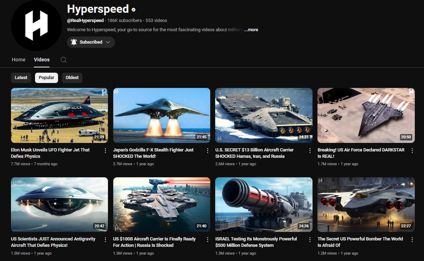The image size is (424, 261).
Task: Select the Videos tab
Action: tap(42, 60)
